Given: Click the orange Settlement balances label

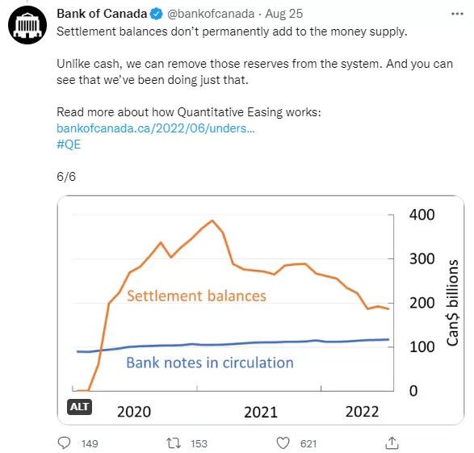Looking at the screenshot, I should [196, 296].
